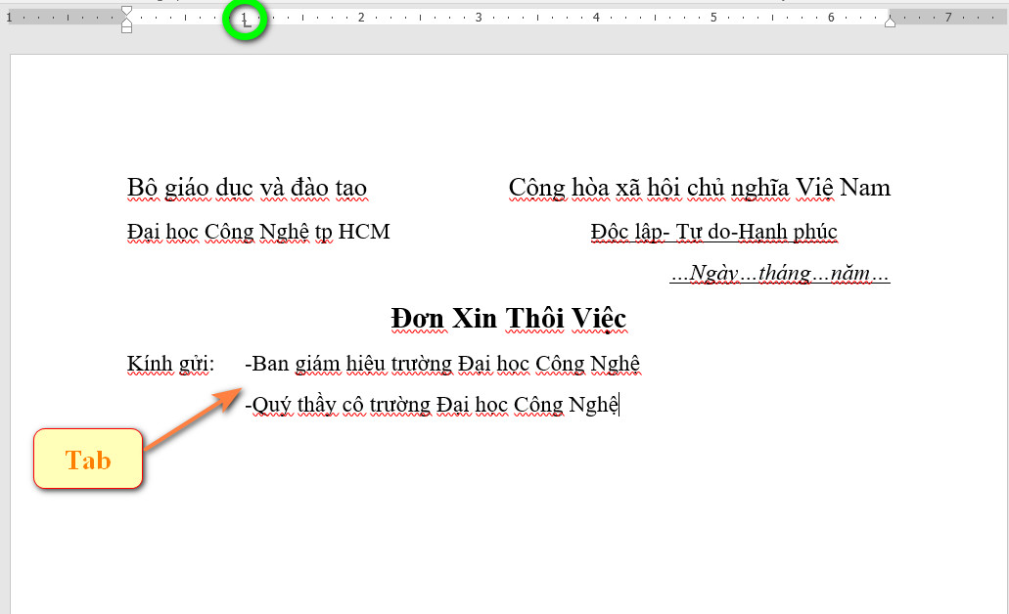The image size is (1009, 614).
Task: Click the line starting "-Ban giám hiệu trường"
Action: click(442, 365)
